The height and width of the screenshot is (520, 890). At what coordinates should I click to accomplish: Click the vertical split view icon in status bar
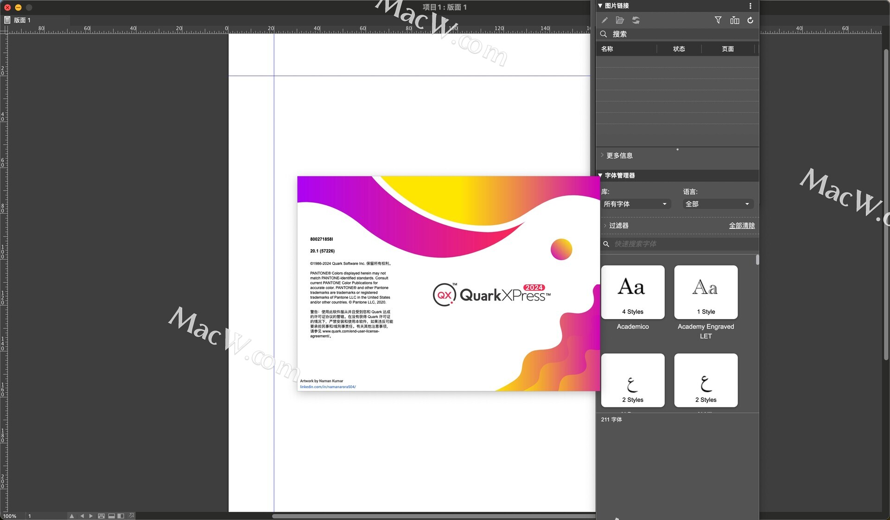coord(121,516)
